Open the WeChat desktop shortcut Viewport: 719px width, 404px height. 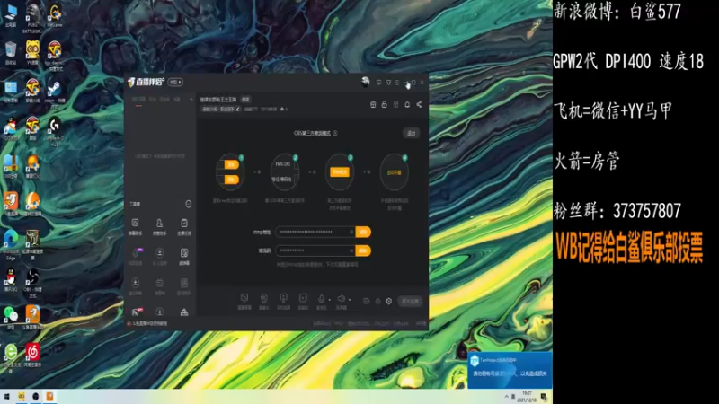click(11, 316)
